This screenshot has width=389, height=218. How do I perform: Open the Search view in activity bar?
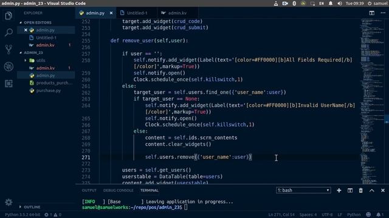[9, 32]
